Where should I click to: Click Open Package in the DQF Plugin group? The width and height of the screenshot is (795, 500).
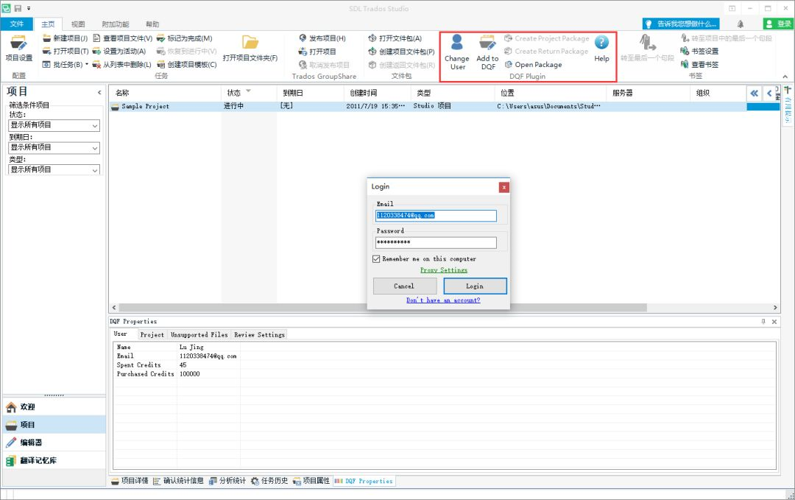tap(540, 64)
